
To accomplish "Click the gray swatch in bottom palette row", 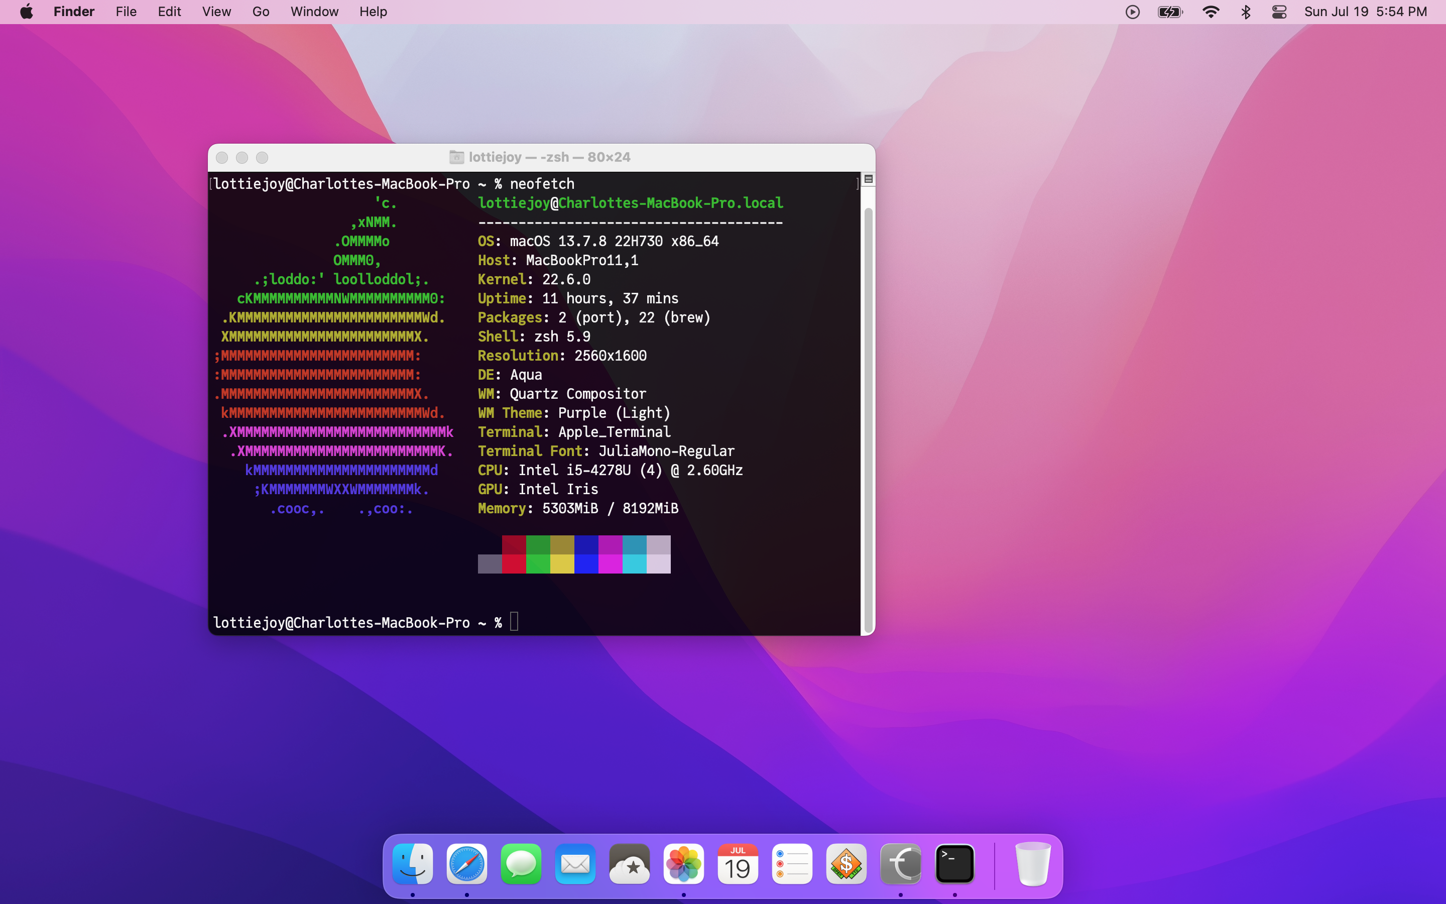I will 490,564.
